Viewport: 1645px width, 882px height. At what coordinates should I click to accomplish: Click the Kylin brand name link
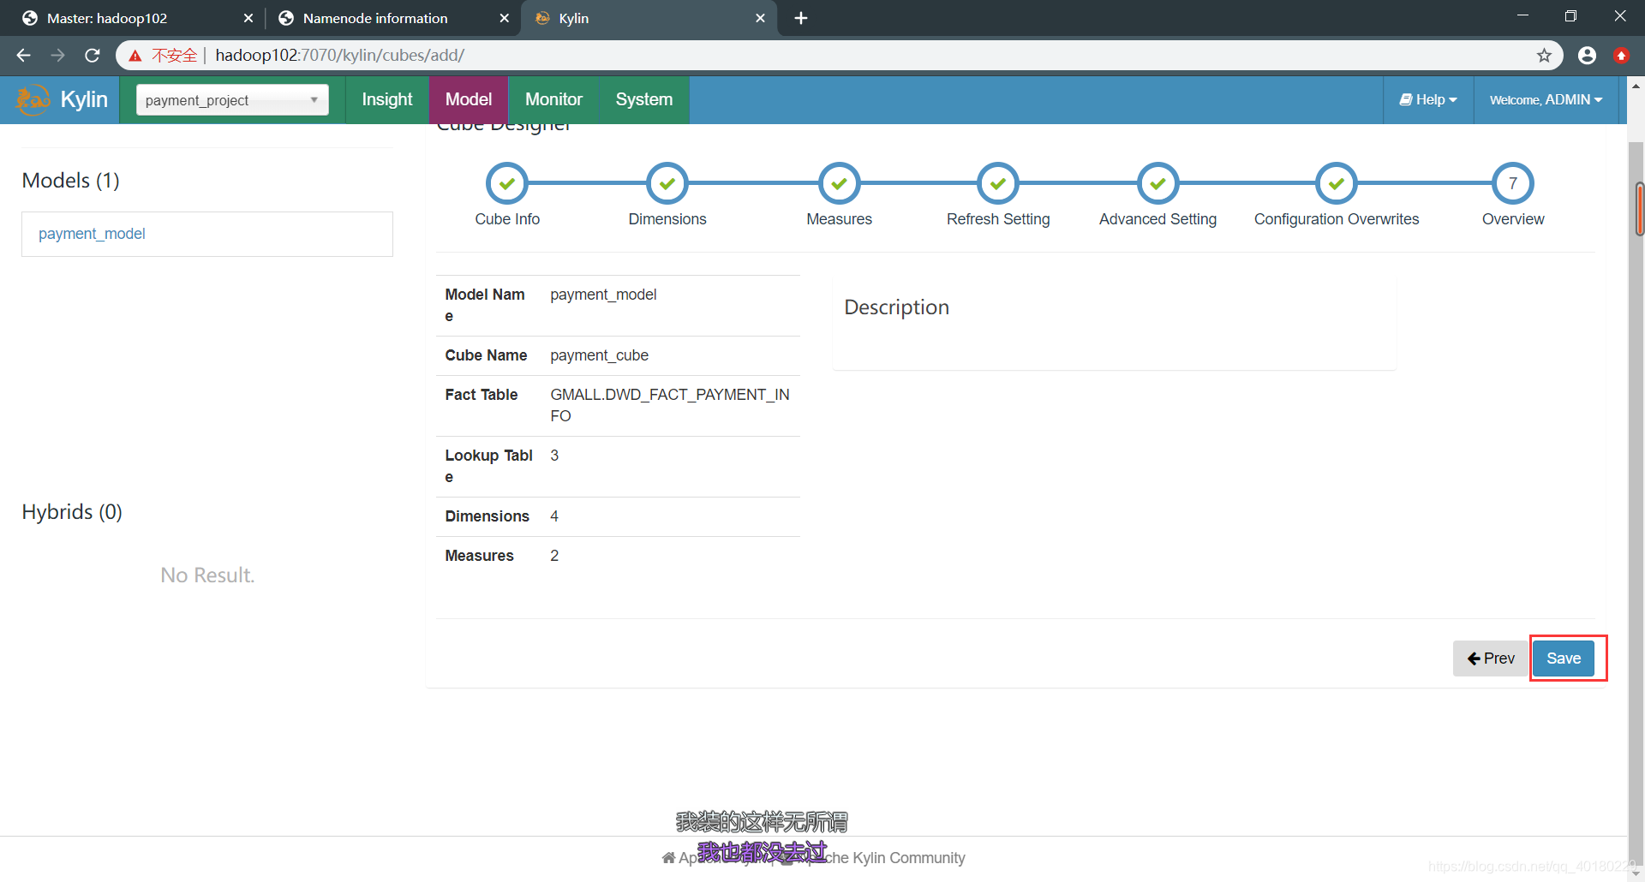coord(84,100)
